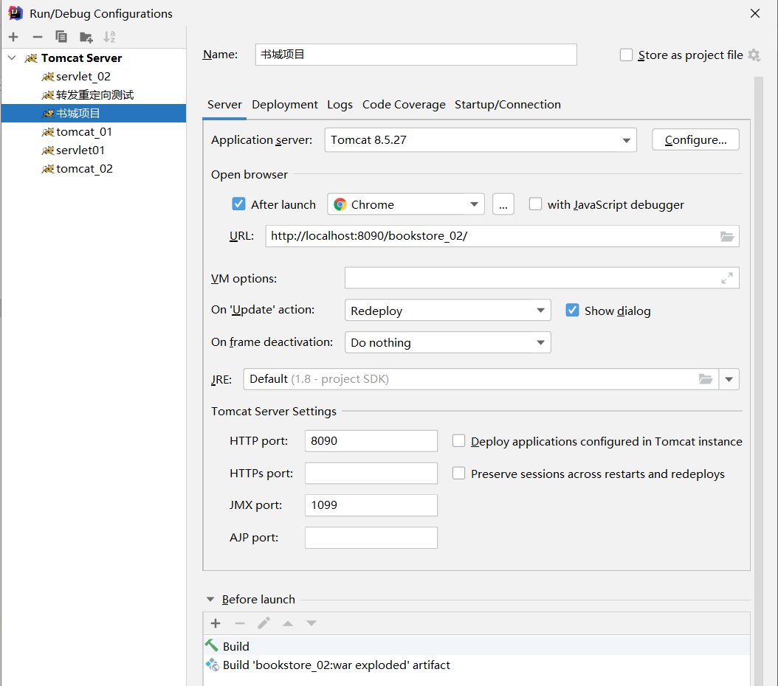Uncheck the Show dialog checkbox
The image size is (778, 686).
pos(572,311)
